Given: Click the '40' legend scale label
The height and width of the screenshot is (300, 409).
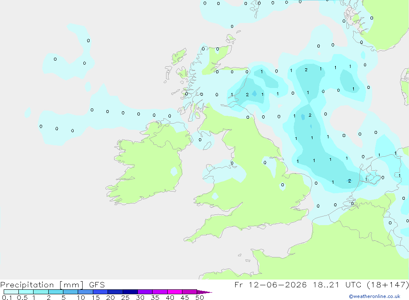Looking at the screenshot, I should point(170,298).
